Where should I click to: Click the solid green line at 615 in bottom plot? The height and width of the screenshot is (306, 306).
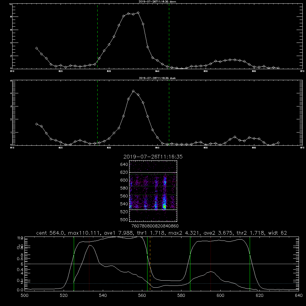coord(250,264)
